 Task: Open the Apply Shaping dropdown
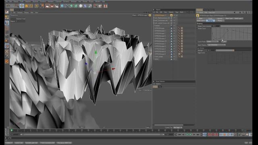[x=216, y=45]
